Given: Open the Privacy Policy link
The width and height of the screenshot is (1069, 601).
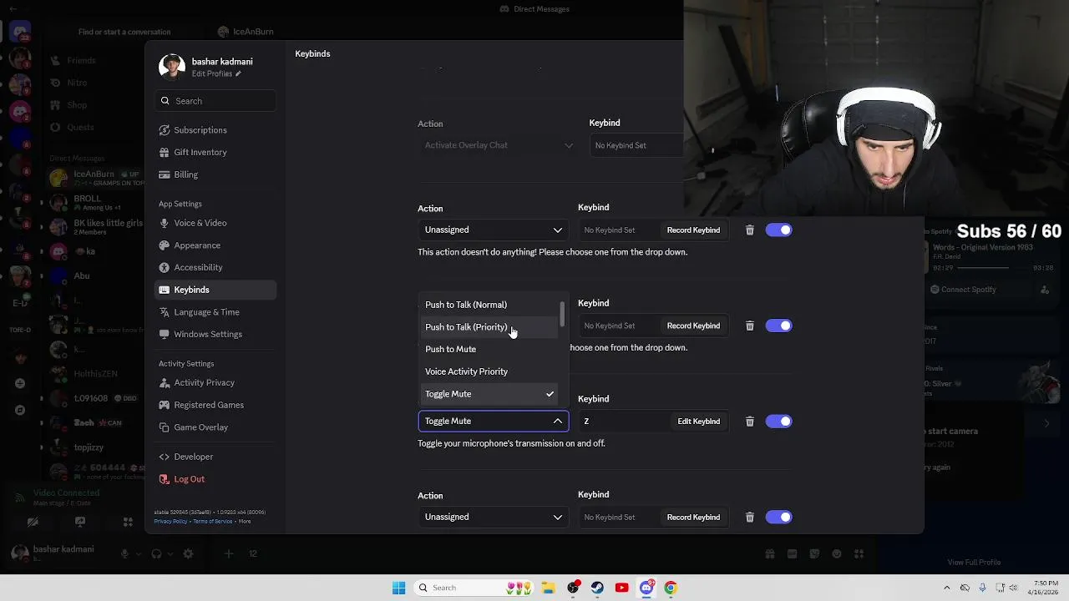Looking at the screenshot, I should (170, 522).
